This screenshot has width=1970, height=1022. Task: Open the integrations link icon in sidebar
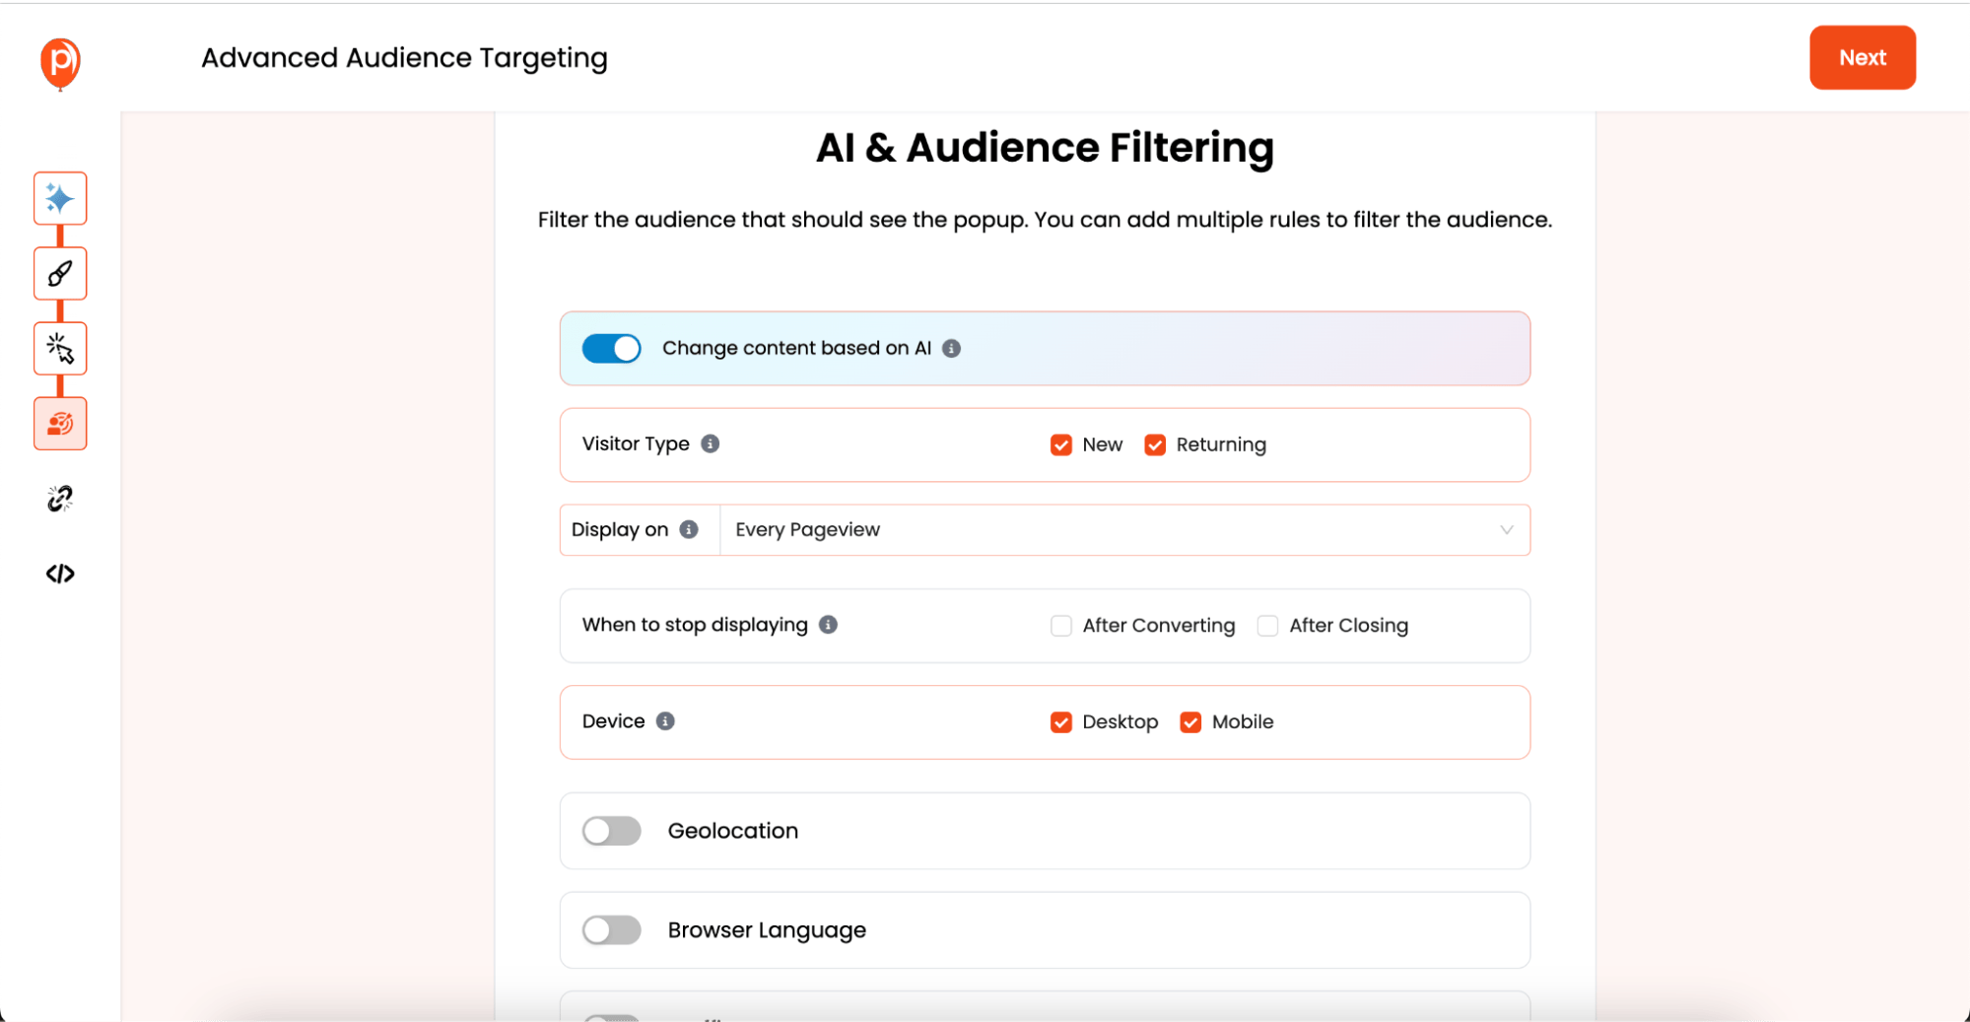point(60,499)
